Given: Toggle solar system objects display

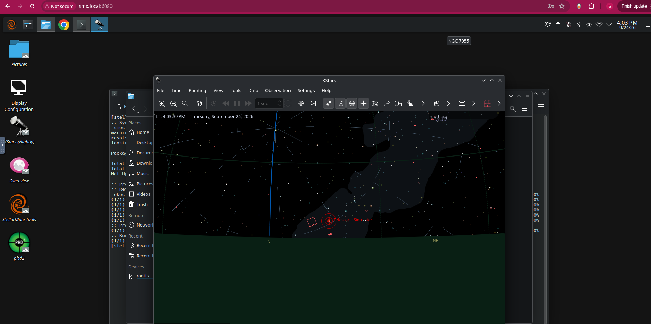Looking at the screenshot, I should 352,103.
